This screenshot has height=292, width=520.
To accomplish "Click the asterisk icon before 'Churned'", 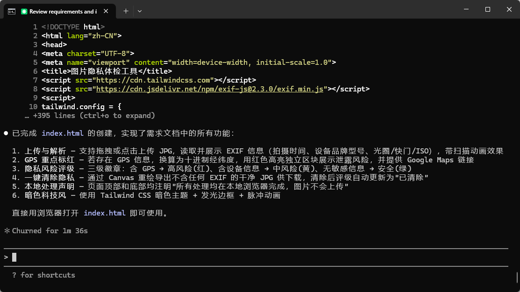I will click(7, 231).
